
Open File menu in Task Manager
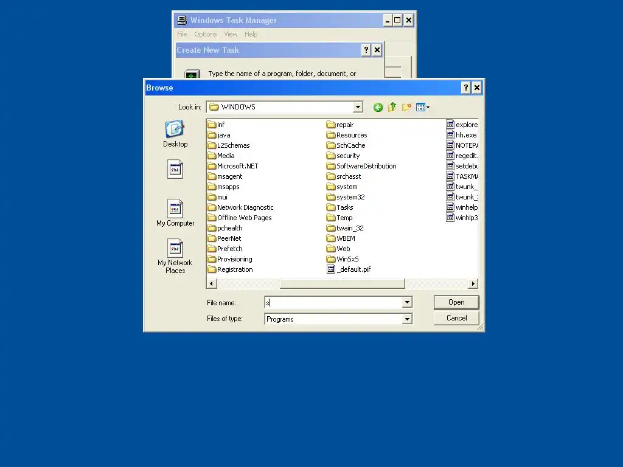click(182, 34)
